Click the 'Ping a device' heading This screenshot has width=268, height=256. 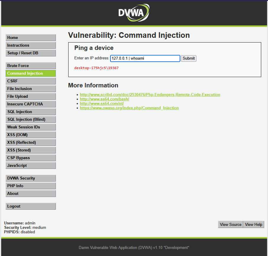point(94,48)
